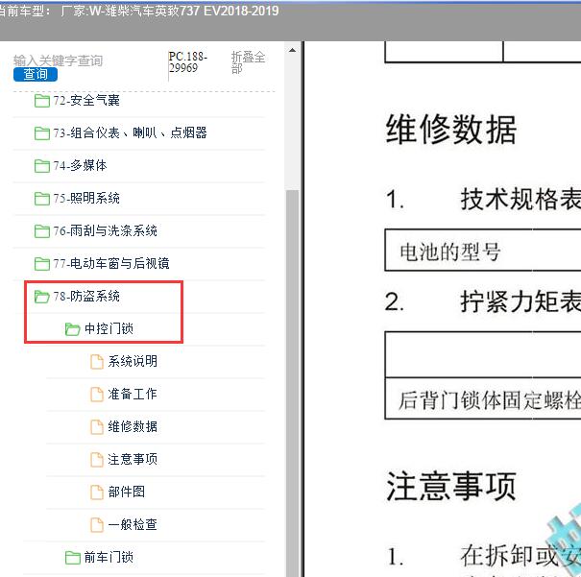Viewport: 581px width, 577px height.
Task: Open the 维修数据 document in tree
Action: (x=133, y=426)
